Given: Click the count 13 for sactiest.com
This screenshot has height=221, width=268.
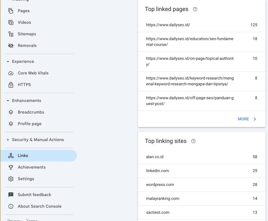Looking at the screenshot, I should (255, 212).
